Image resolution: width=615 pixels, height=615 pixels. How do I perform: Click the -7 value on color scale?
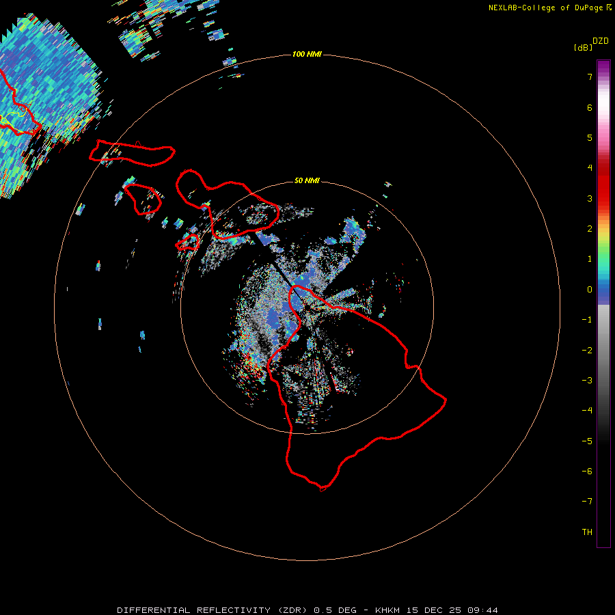(587, 502)
